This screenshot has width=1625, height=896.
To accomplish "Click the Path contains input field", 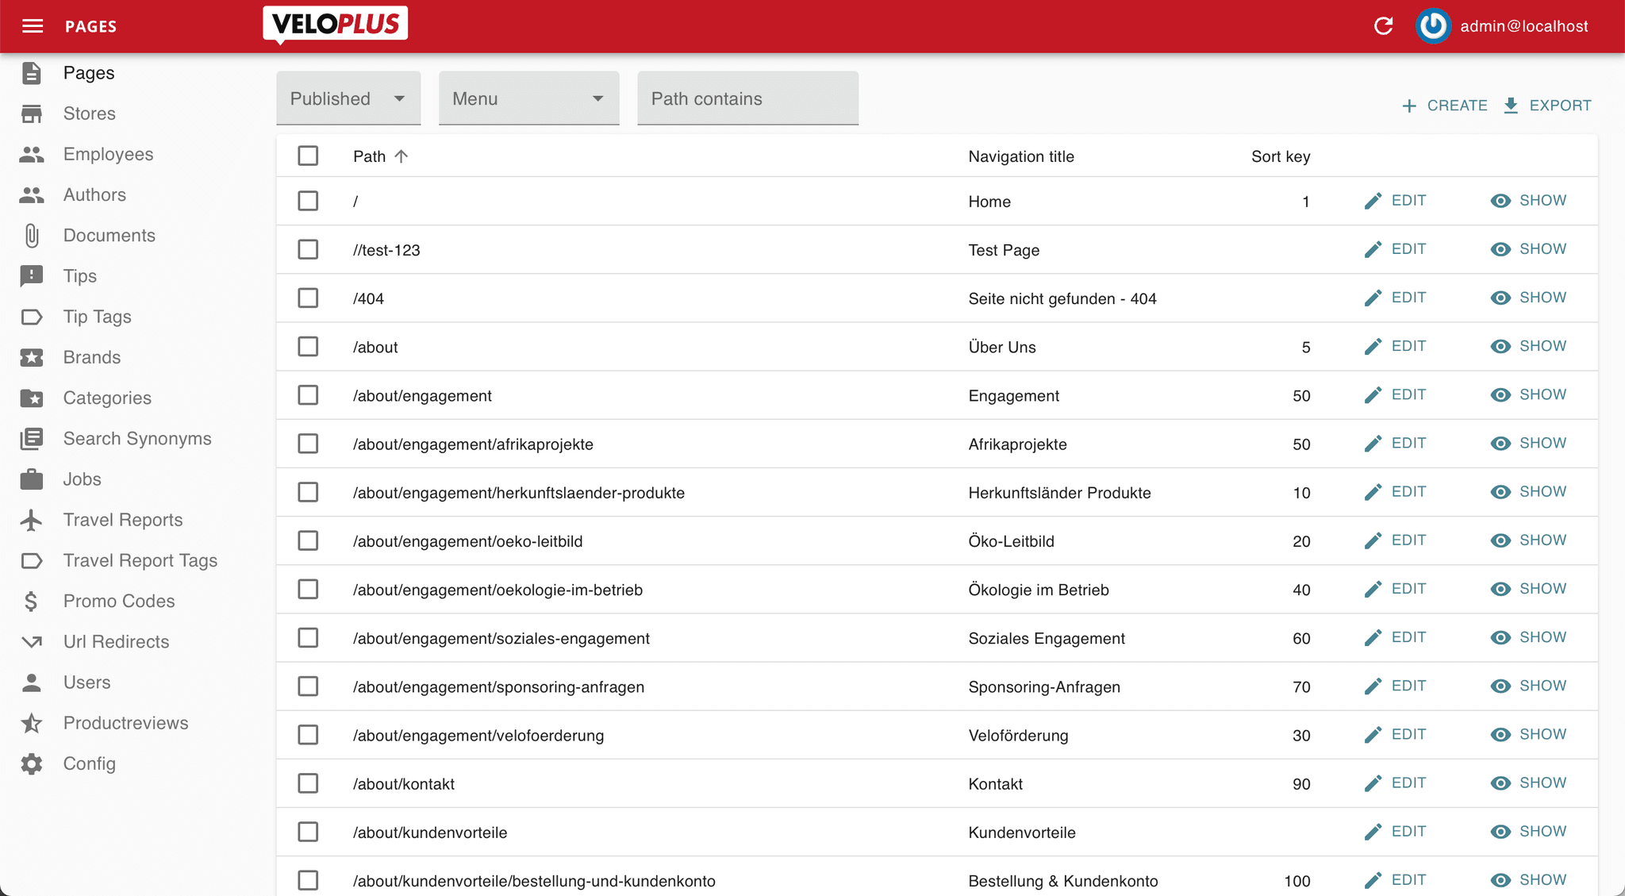I will 747,98.
